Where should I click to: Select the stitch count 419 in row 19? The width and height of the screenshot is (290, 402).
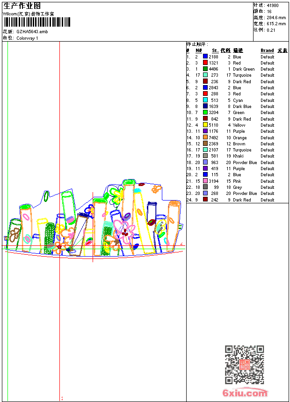(x=215, y=168)
